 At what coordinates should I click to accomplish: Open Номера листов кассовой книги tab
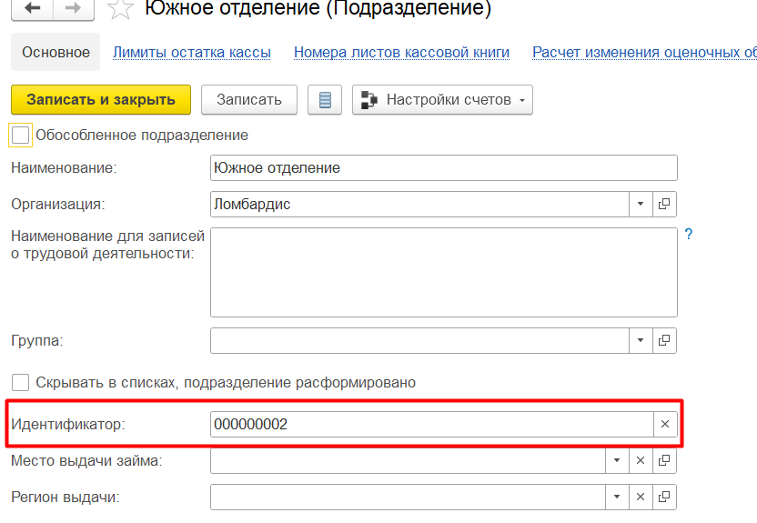tap(401, 52)
